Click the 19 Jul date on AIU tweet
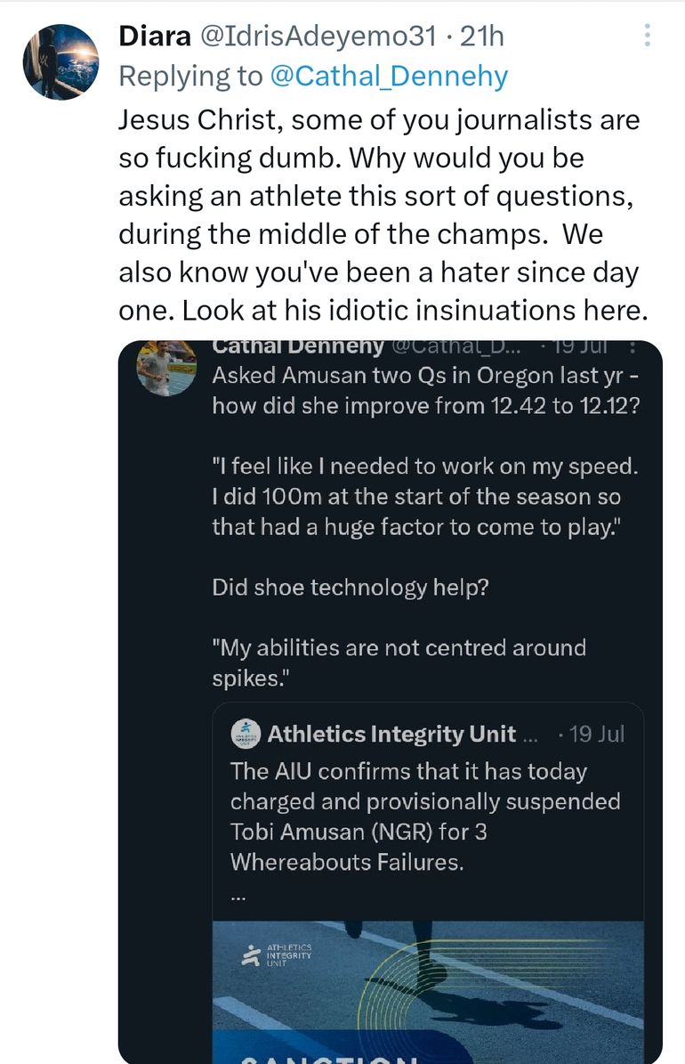Image resolution: width=685 pixels, height=1064 pixels. [x=598, y=734]
